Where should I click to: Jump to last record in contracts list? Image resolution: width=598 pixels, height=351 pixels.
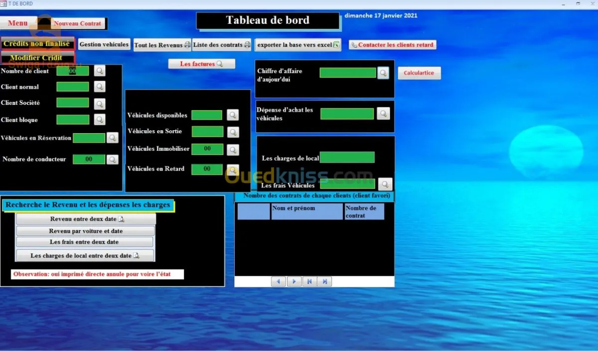click(x=324, y=281)
